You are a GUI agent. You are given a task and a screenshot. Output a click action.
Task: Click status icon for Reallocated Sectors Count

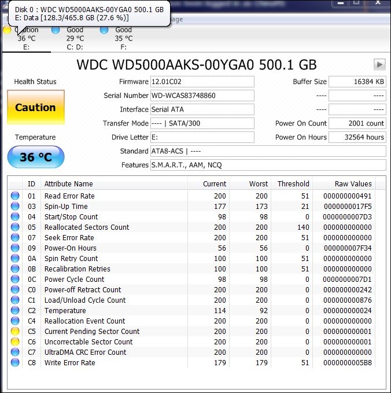[15, 227]
